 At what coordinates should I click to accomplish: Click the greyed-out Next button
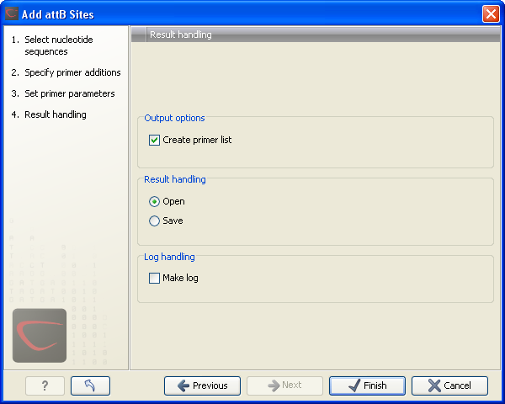point(284,385)
